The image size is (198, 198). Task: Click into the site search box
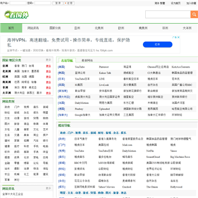168,14
